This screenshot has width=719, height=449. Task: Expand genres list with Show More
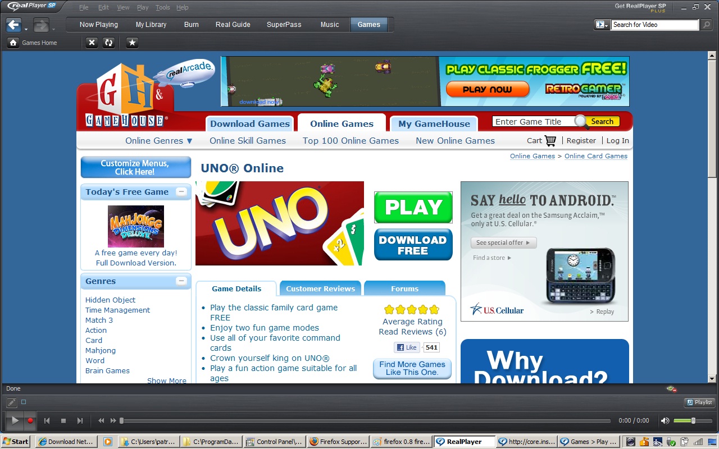coord(167,381)
